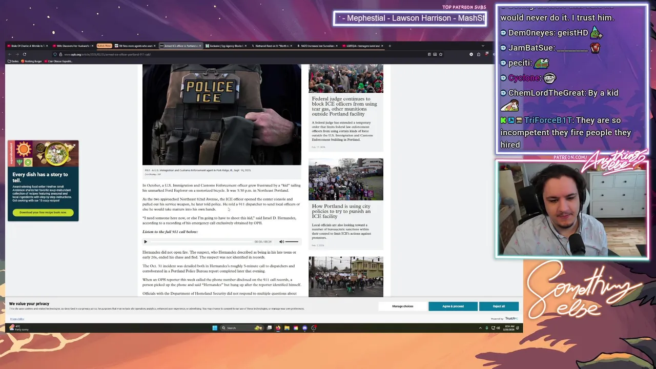Open a new browser tab
The image size is (656, 369).
[389, 46]
